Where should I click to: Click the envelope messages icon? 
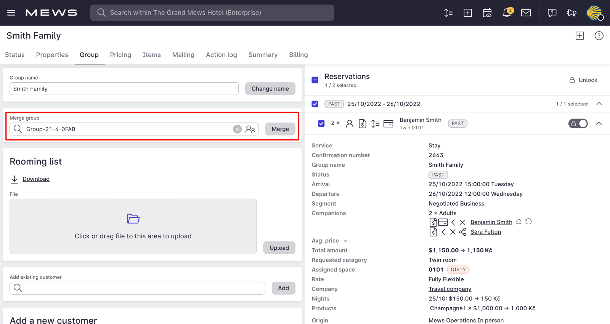coord(526,13)
